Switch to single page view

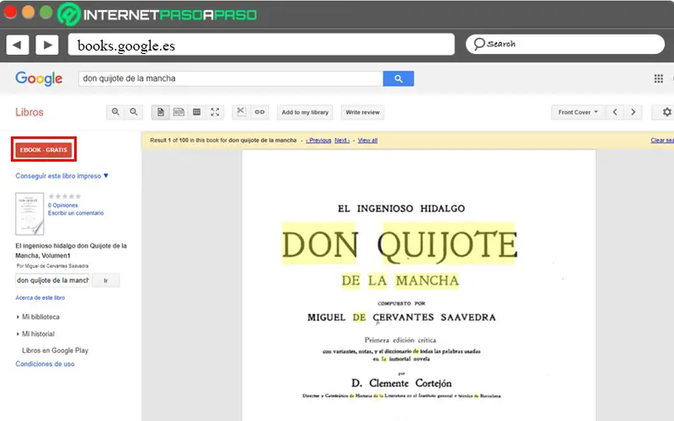(160, 112)
